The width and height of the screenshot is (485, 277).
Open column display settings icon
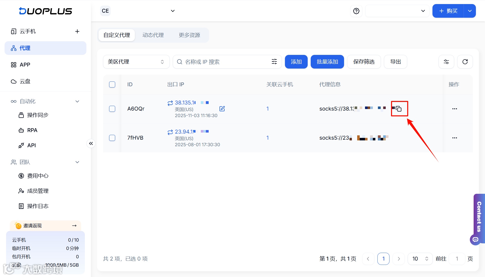coord(446,62)
